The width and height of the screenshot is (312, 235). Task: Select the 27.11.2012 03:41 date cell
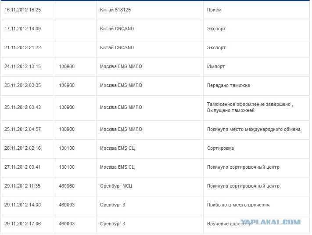click(x=22, y=167)
